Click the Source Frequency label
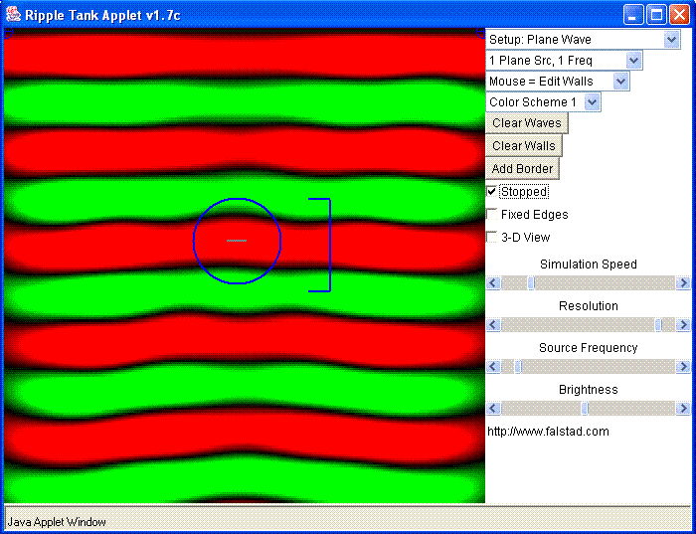 click(x=589, y=348)
